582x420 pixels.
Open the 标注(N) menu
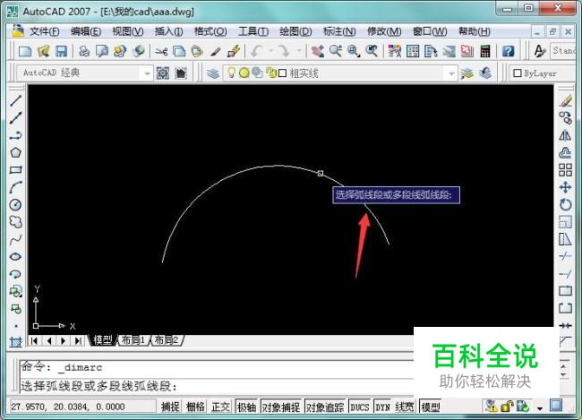coord(339,31)
